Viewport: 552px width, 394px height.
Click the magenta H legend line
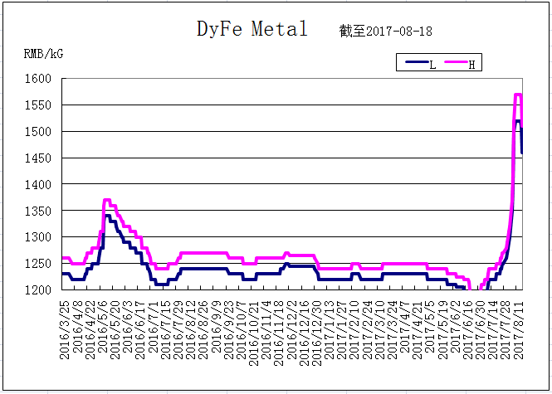click(457, 62)
